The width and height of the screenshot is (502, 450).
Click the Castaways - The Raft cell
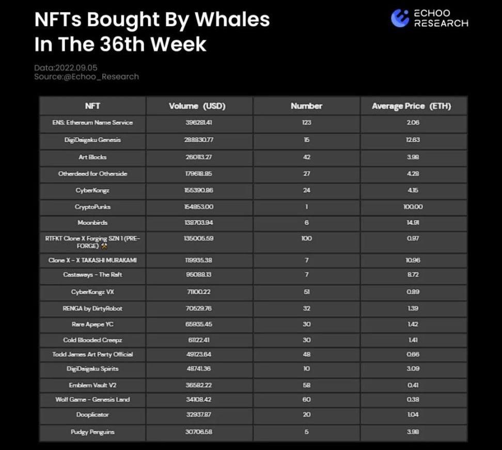point(92,275)
